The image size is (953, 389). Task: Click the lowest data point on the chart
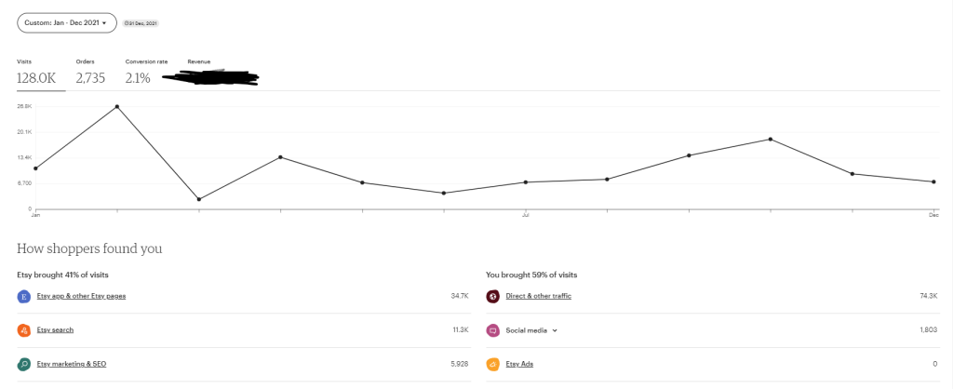pyautogui.click(x=199, y=199)
